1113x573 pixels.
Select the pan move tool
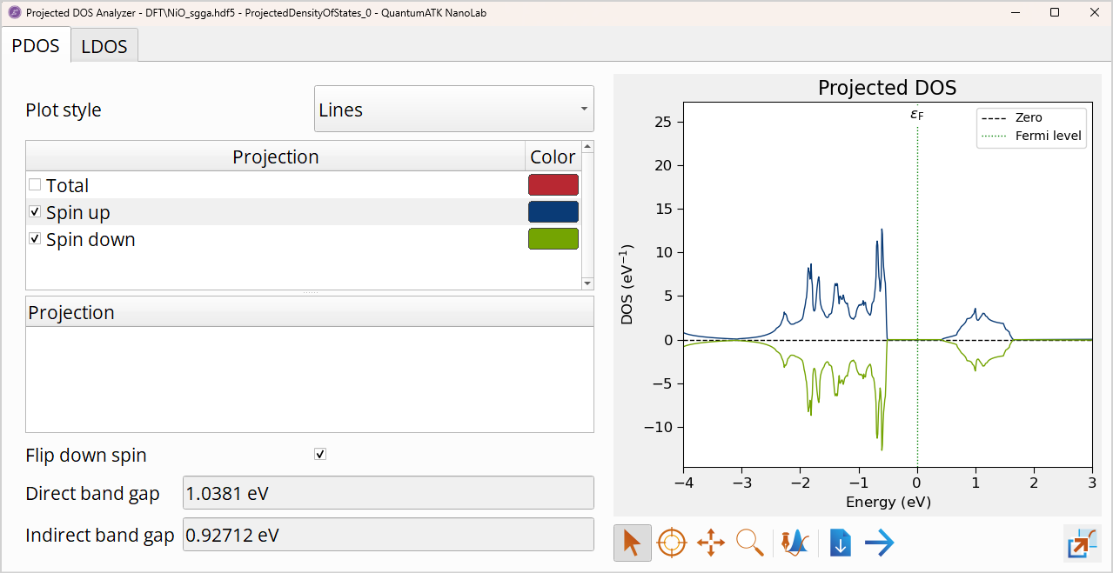click(x=711, y=543)
